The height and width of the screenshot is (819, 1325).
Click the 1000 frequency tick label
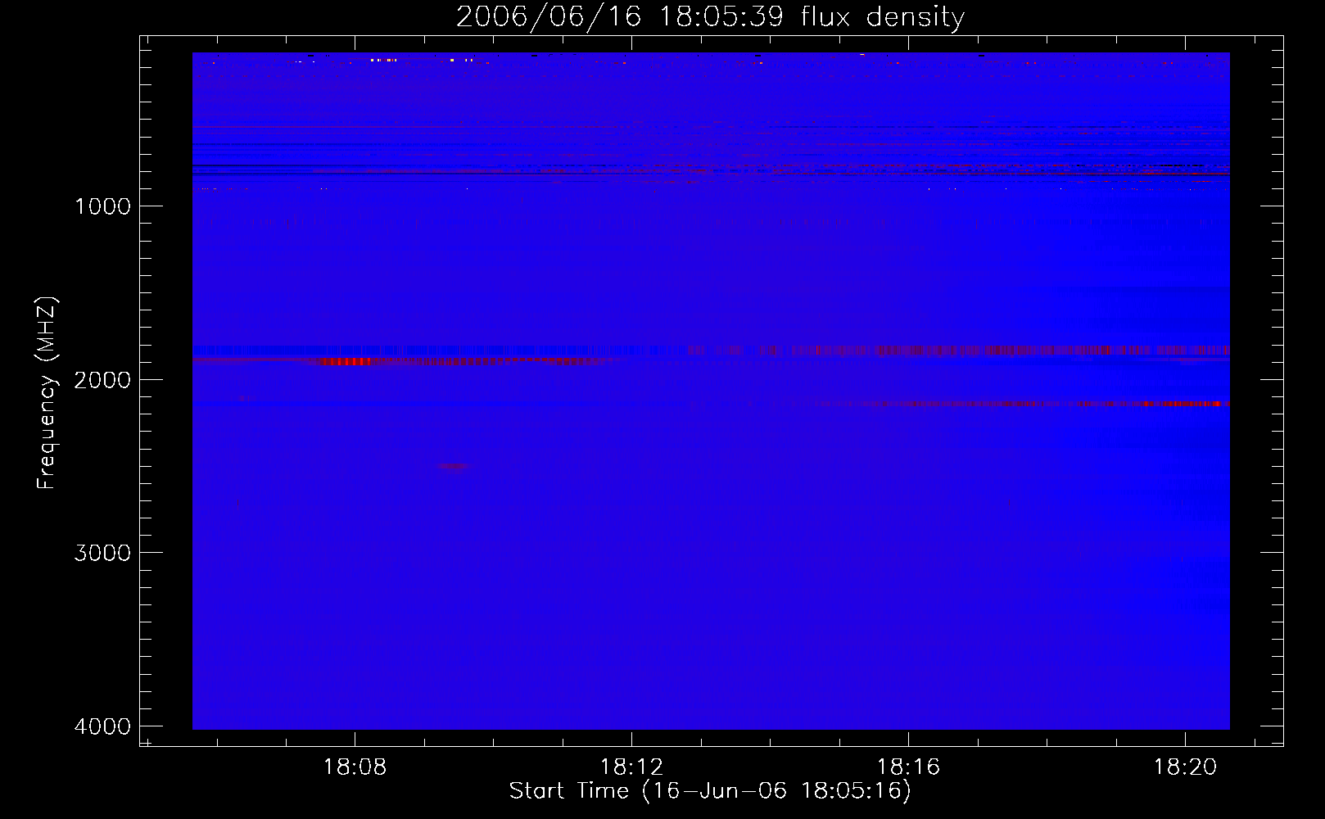102,206
